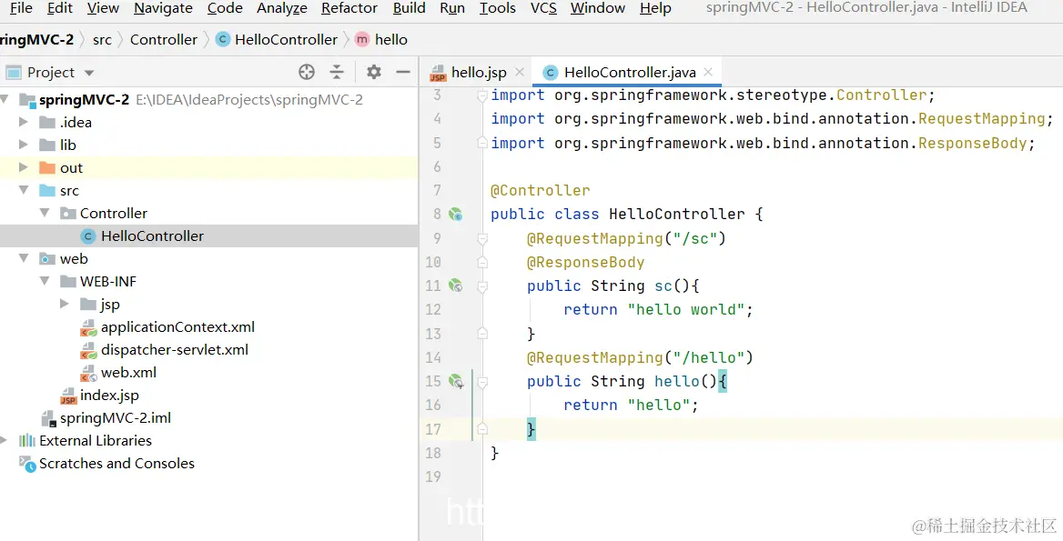Image resolution: width=1063 pixels, height=541 pixels.
Task: Close the hello.jsp editor tab
Action: (520, 72)
